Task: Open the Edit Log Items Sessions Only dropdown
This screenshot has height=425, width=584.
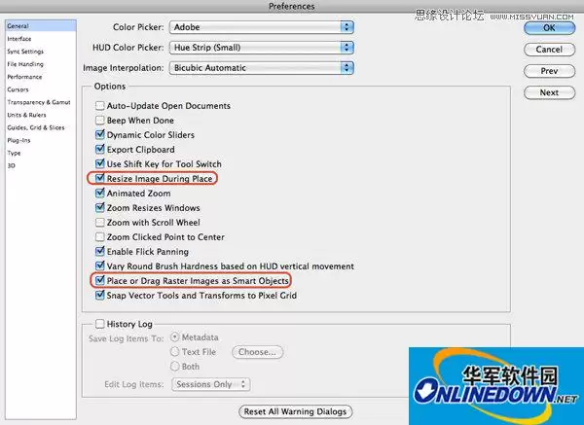Action: coord(211,384)
